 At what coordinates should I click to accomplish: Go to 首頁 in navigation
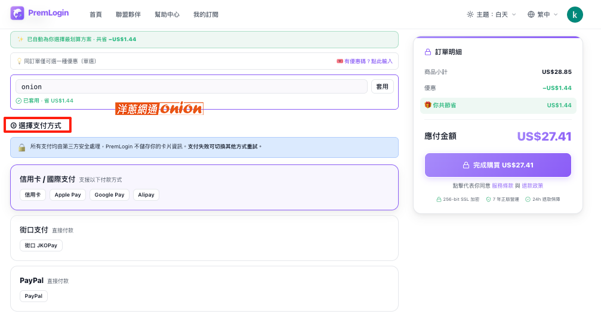(95, 14)
